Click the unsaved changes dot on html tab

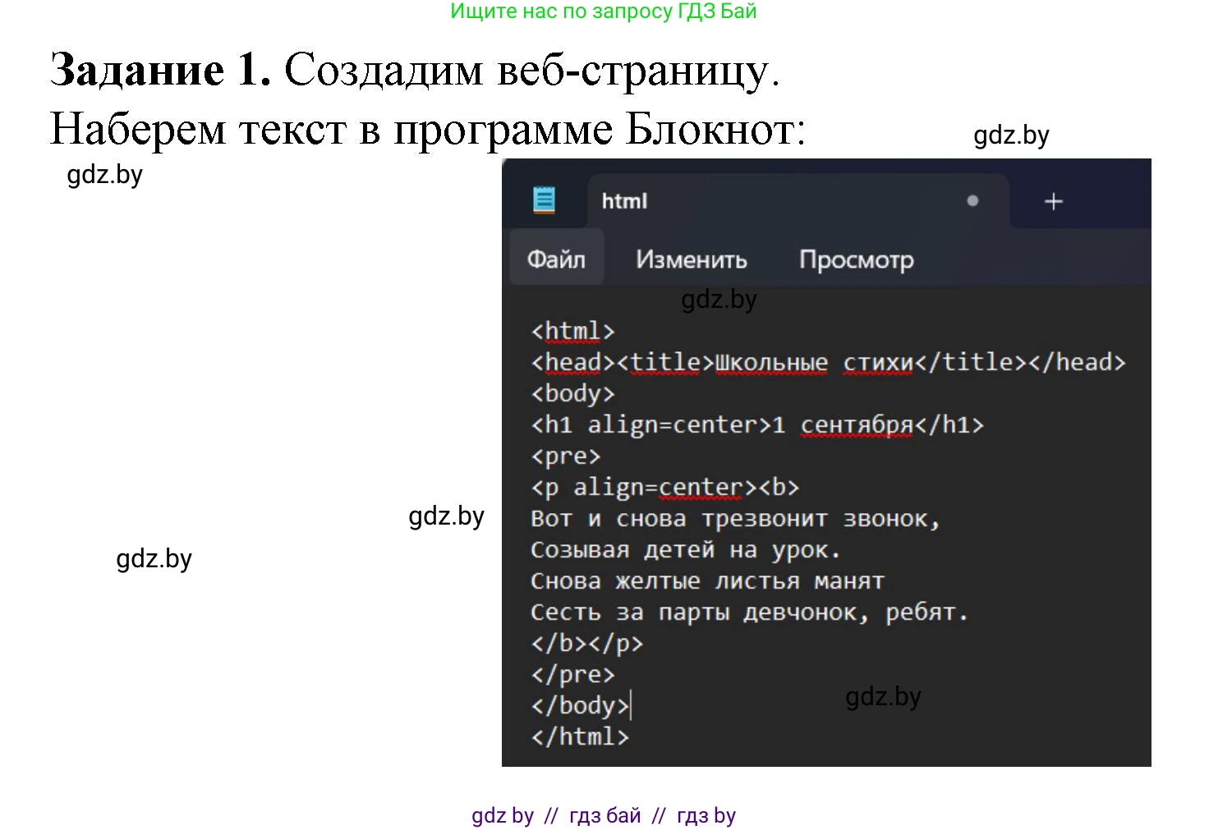(972, 200)
